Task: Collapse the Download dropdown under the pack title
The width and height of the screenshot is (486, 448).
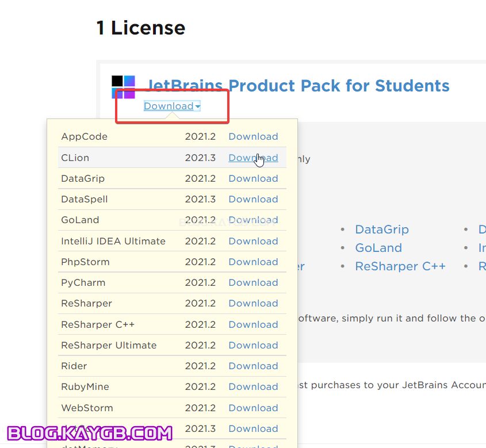Action: click(172, 106)
